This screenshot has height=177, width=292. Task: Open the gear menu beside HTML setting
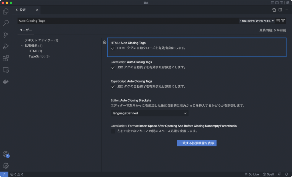point(105,42)
